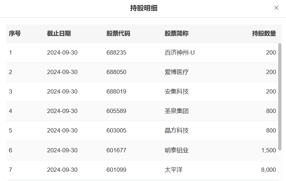Select stock code 601099
Screen dimensions: 286x181
point(116,170)
